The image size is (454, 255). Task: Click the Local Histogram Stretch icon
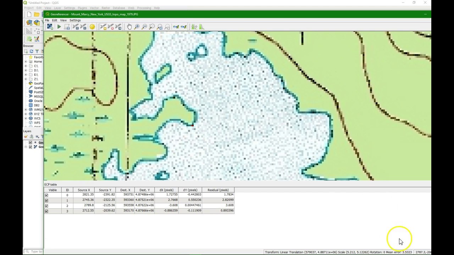pos(201,27)
